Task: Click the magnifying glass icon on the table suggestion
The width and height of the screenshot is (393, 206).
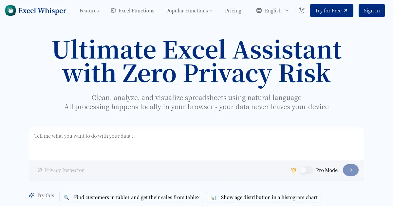Action: point(66,197)
